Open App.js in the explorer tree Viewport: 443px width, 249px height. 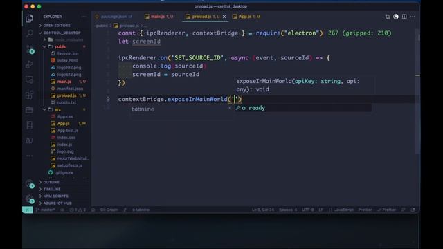[63, 124]
